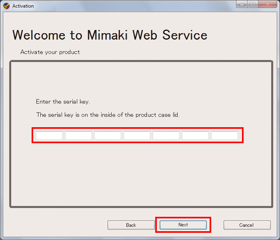Maximize the Activation window

[x=253, y=4]
